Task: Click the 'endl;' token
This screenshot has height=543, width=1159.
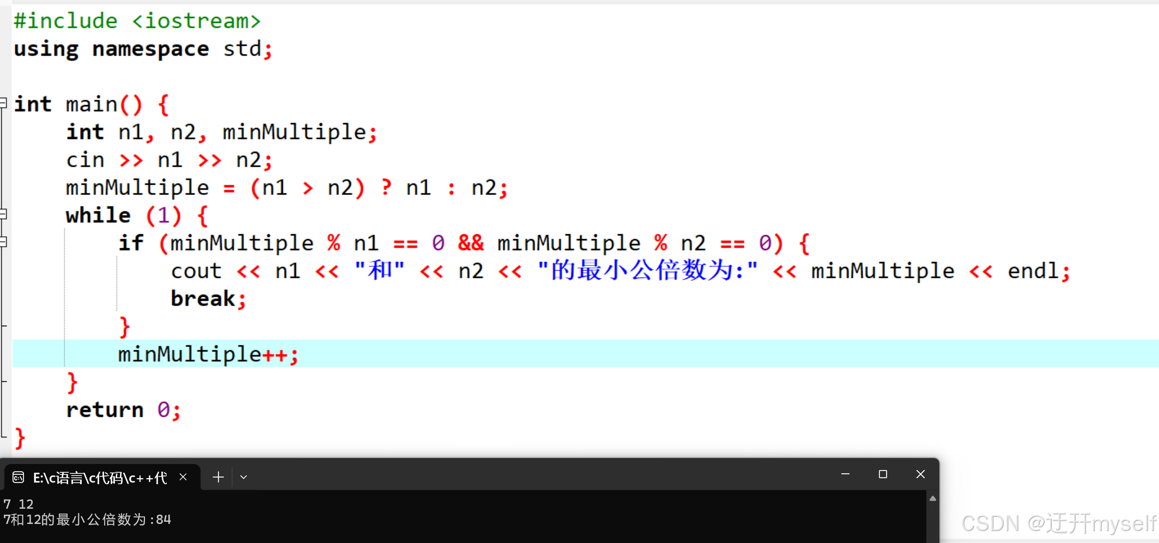Action: point(1039,271)
